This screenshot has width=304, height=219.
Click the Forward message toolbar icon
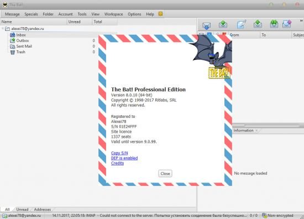[x=287, y=24]
